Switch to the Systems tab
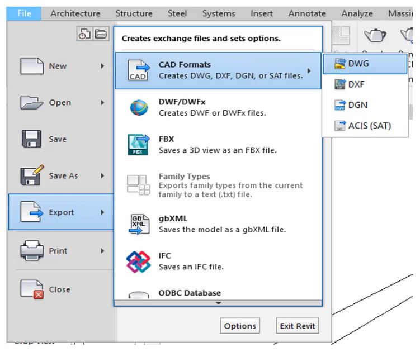420x352 pixels. tap(219, 13)
